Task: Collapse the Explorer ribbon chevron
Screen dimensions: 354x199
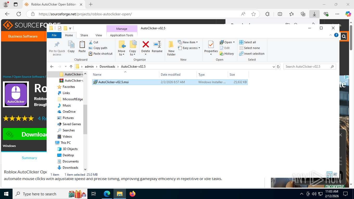Action: [331, 35]
